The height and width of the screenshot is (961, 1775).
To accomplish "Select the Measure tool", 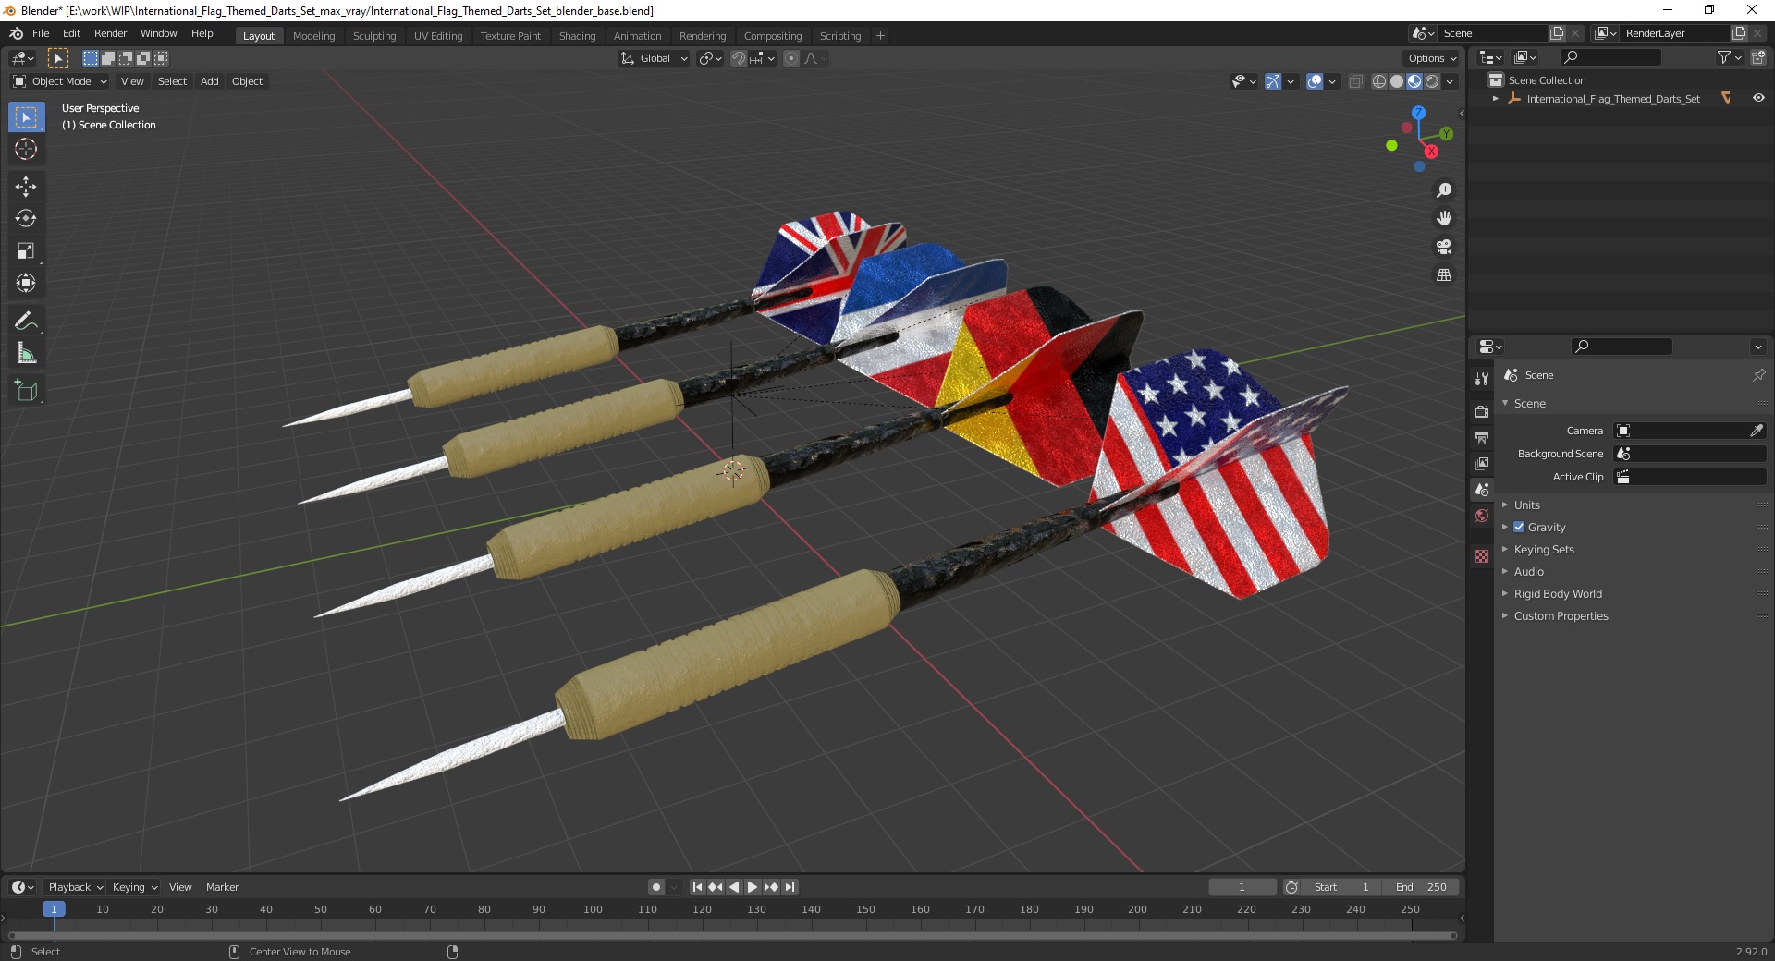I will click(26, 354).
